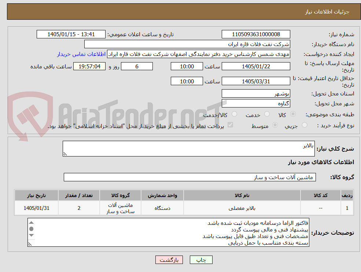Click the item code cell showing --
Screen dimensions: 361x272
click(x=320, y=208)
